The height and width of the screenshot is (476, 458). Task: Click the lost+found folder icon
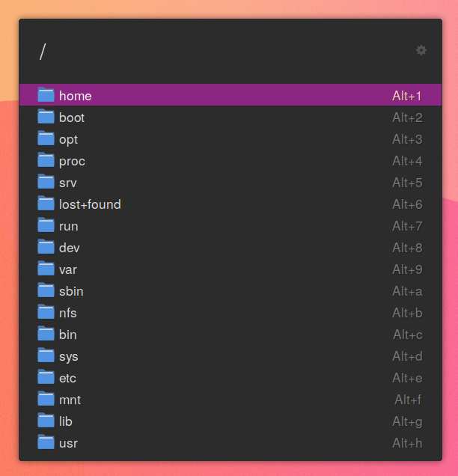[x=46, y=204]
